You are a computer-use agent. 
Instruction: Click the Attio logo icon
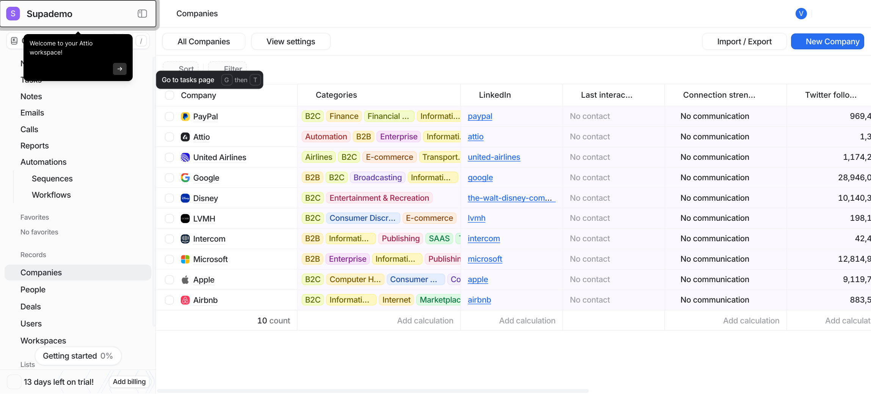[x=185, y=137]
